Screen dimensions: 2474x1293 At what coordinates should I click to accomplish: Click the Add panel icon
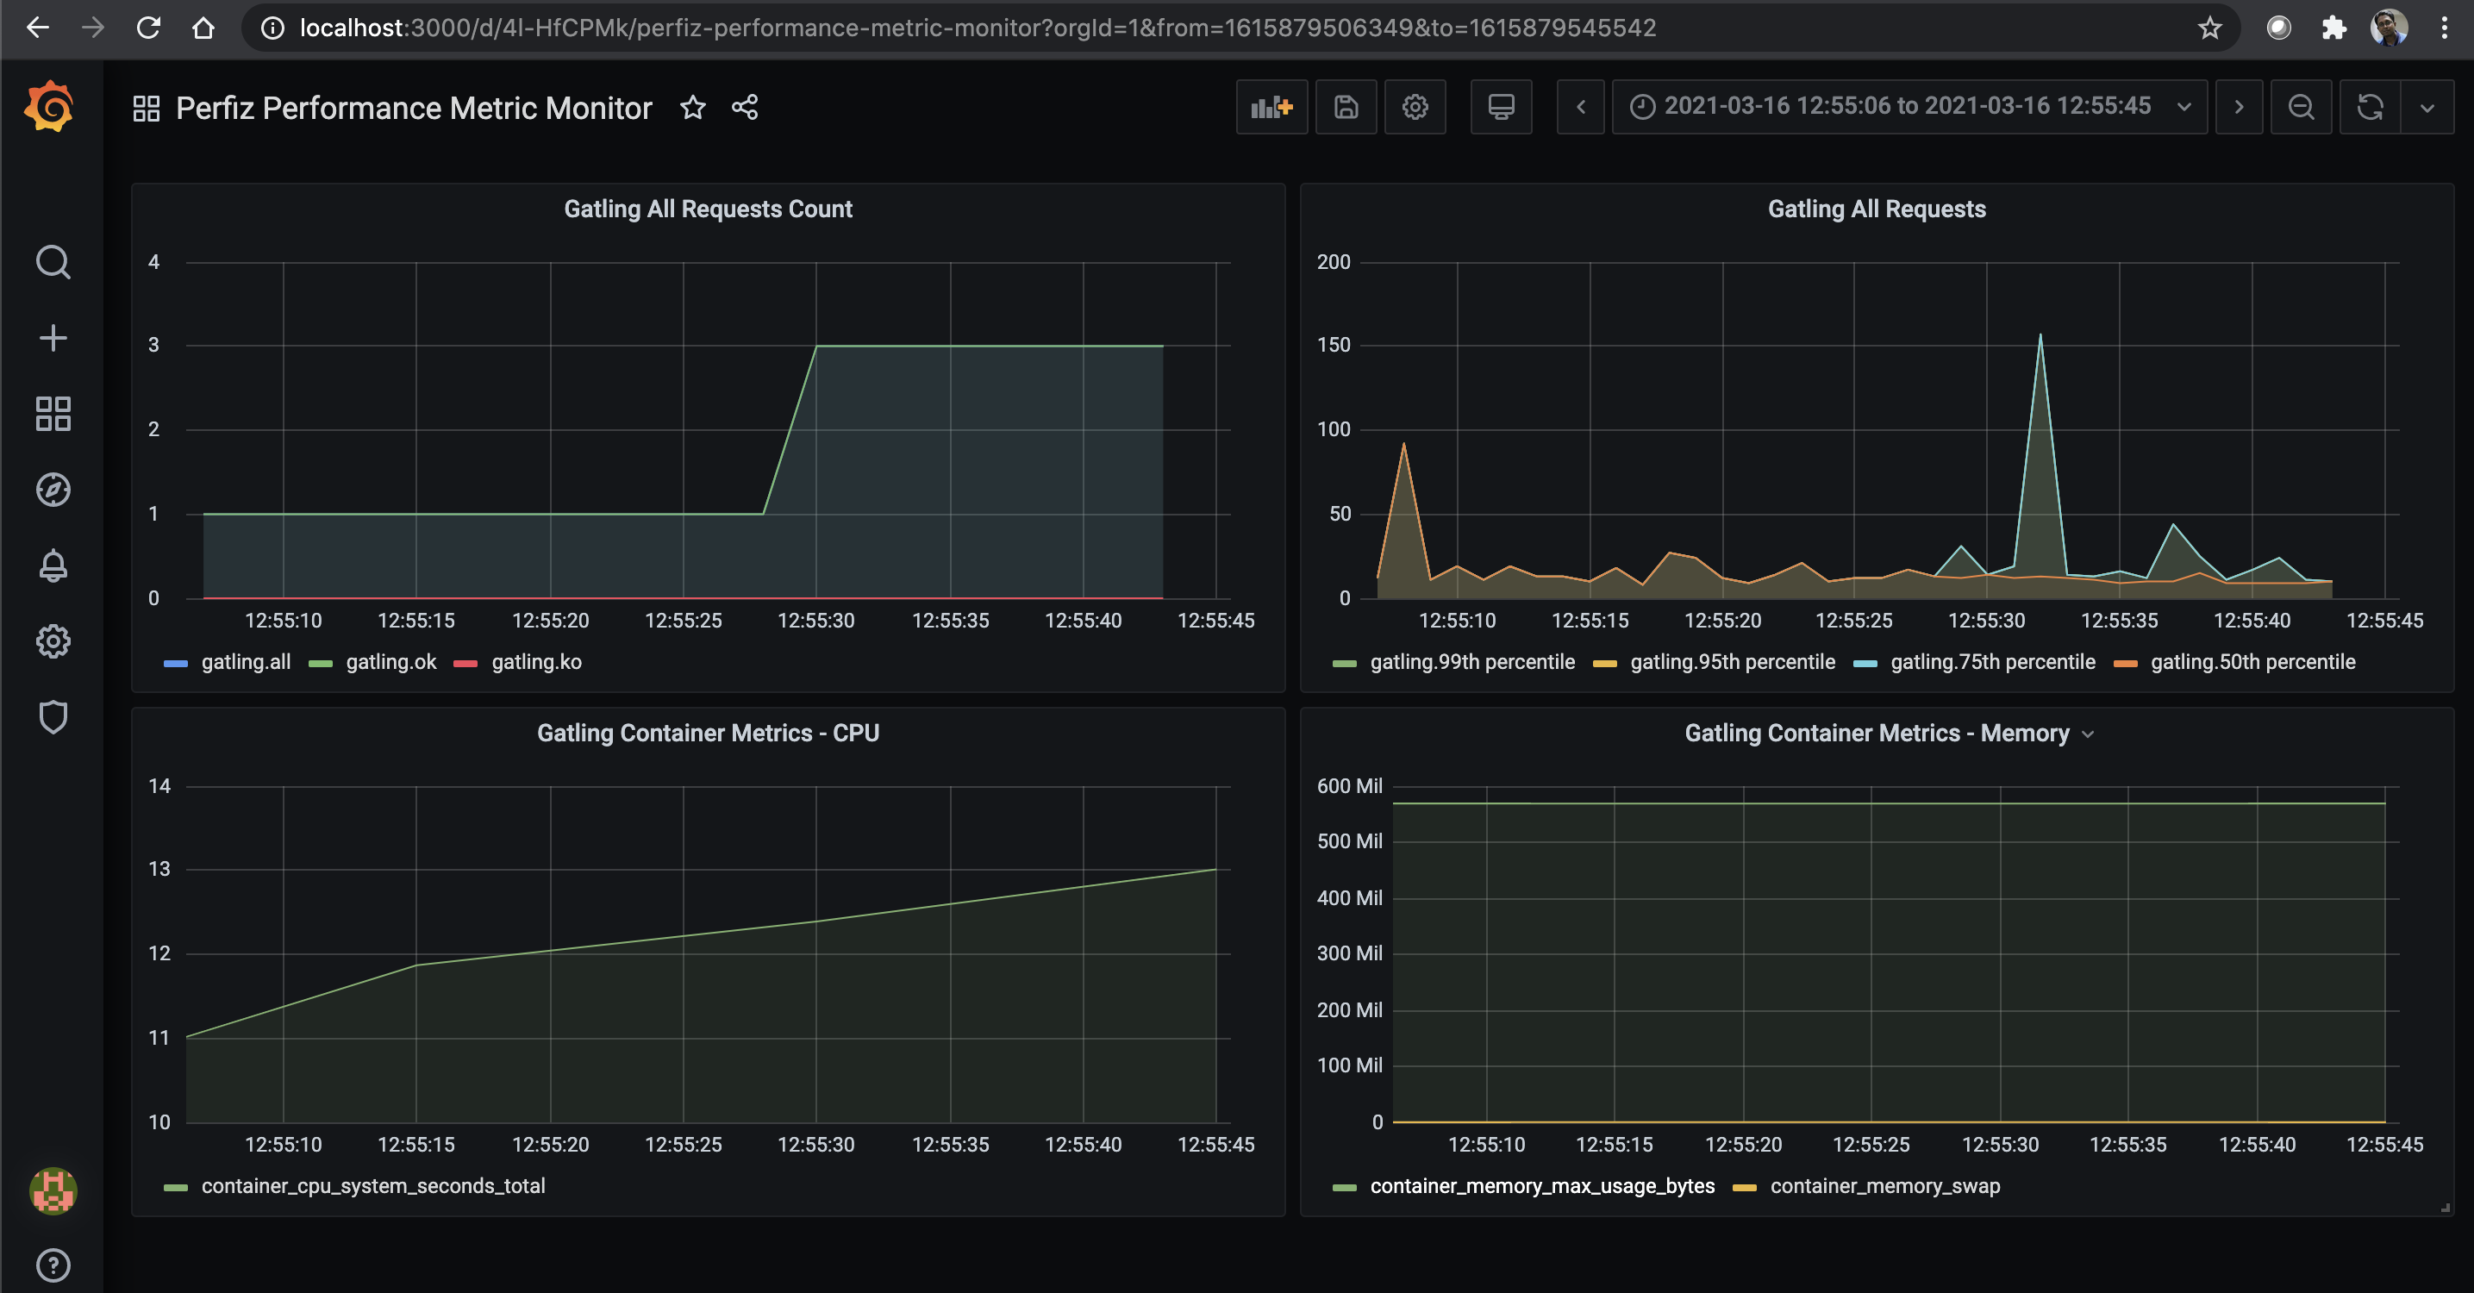1271,107
